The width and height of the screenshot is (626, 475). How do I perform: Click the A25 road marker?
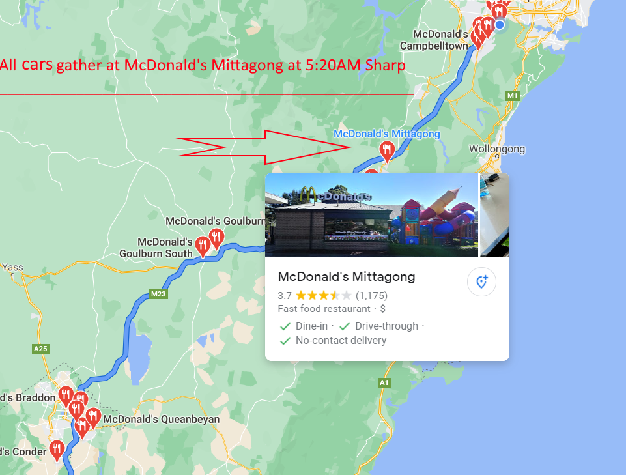click(x=40, y=349)
